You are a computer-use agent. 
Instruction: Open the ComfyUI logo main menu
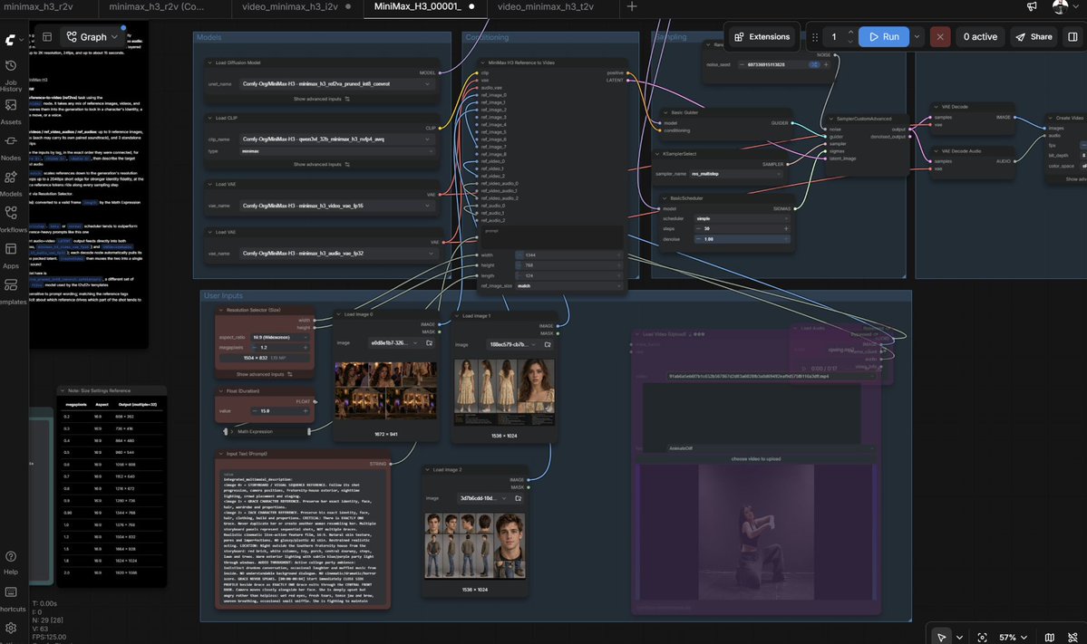[10, 40]
